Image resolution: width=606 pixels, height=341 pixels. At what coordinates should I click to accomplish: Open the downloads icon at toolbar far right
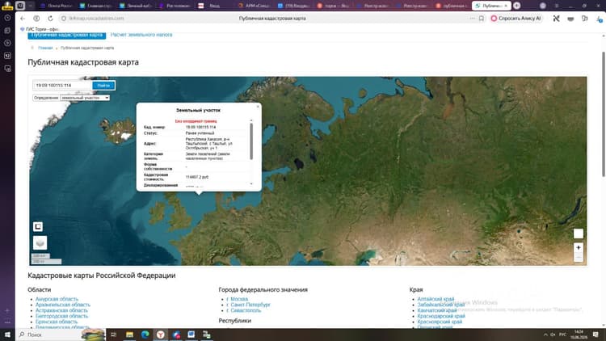pos(599,19)
